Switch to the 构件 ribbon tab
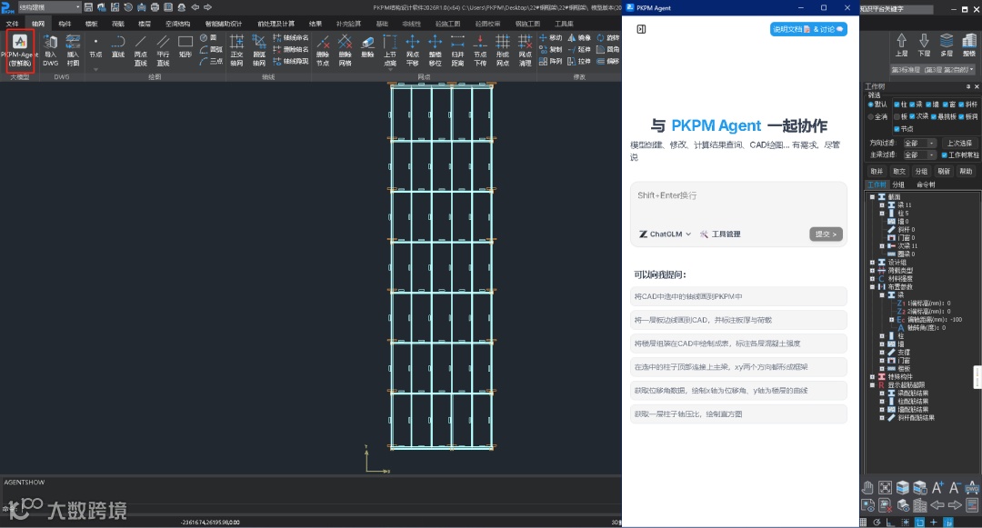982x528 pixels. coord(65,24)
